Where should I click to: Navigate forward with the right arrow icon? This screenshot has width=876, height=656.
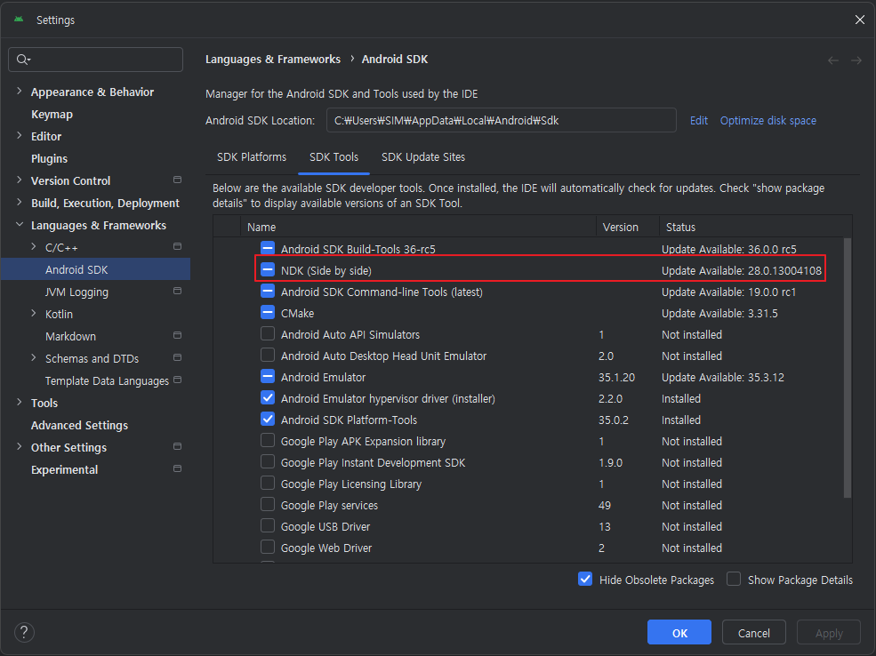[856, 60]
